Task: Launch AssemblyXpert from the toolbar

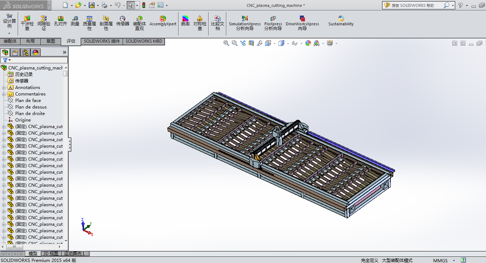Action: pyautogui.click(x=163, y=21)
